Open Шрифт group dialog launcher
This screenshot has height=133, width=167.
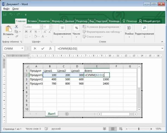click(x=51, y=42)
